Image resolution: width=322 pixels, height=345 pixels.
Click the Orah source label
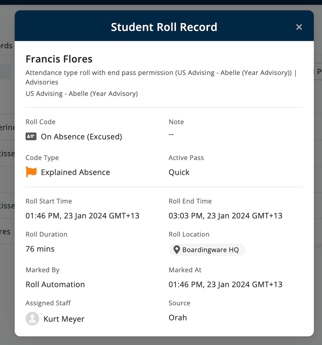point(178,317)
